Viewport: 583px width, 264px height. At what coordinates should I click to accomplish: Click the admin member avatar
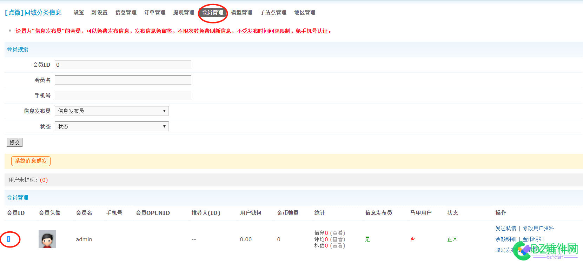click(x=47, y=239)
